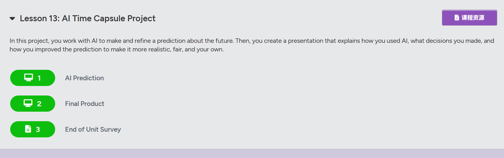
Task: Click the word Project in the lesson title
Action: click(x=142, y=18)
